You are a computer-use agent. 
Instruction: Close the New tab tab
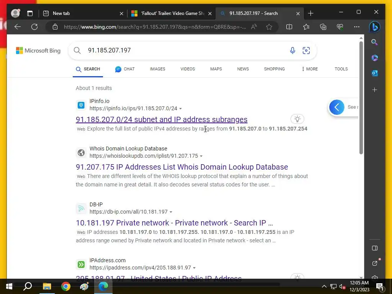[121, 13]
